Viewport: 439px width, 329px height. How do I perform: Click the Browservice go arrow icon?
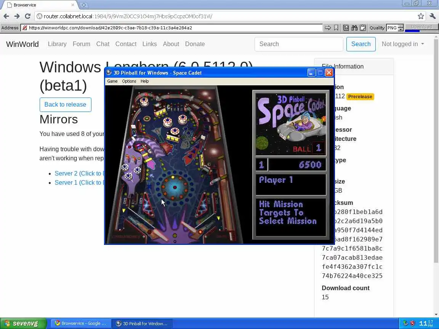pyautogui.click(x=328, y=28)
